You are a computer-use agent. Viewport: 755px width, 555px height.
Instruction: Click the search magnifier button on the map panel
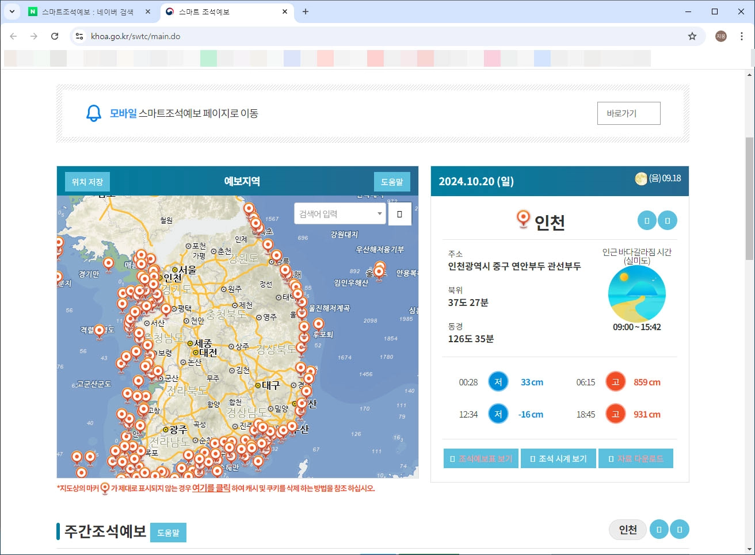(399, 213)
